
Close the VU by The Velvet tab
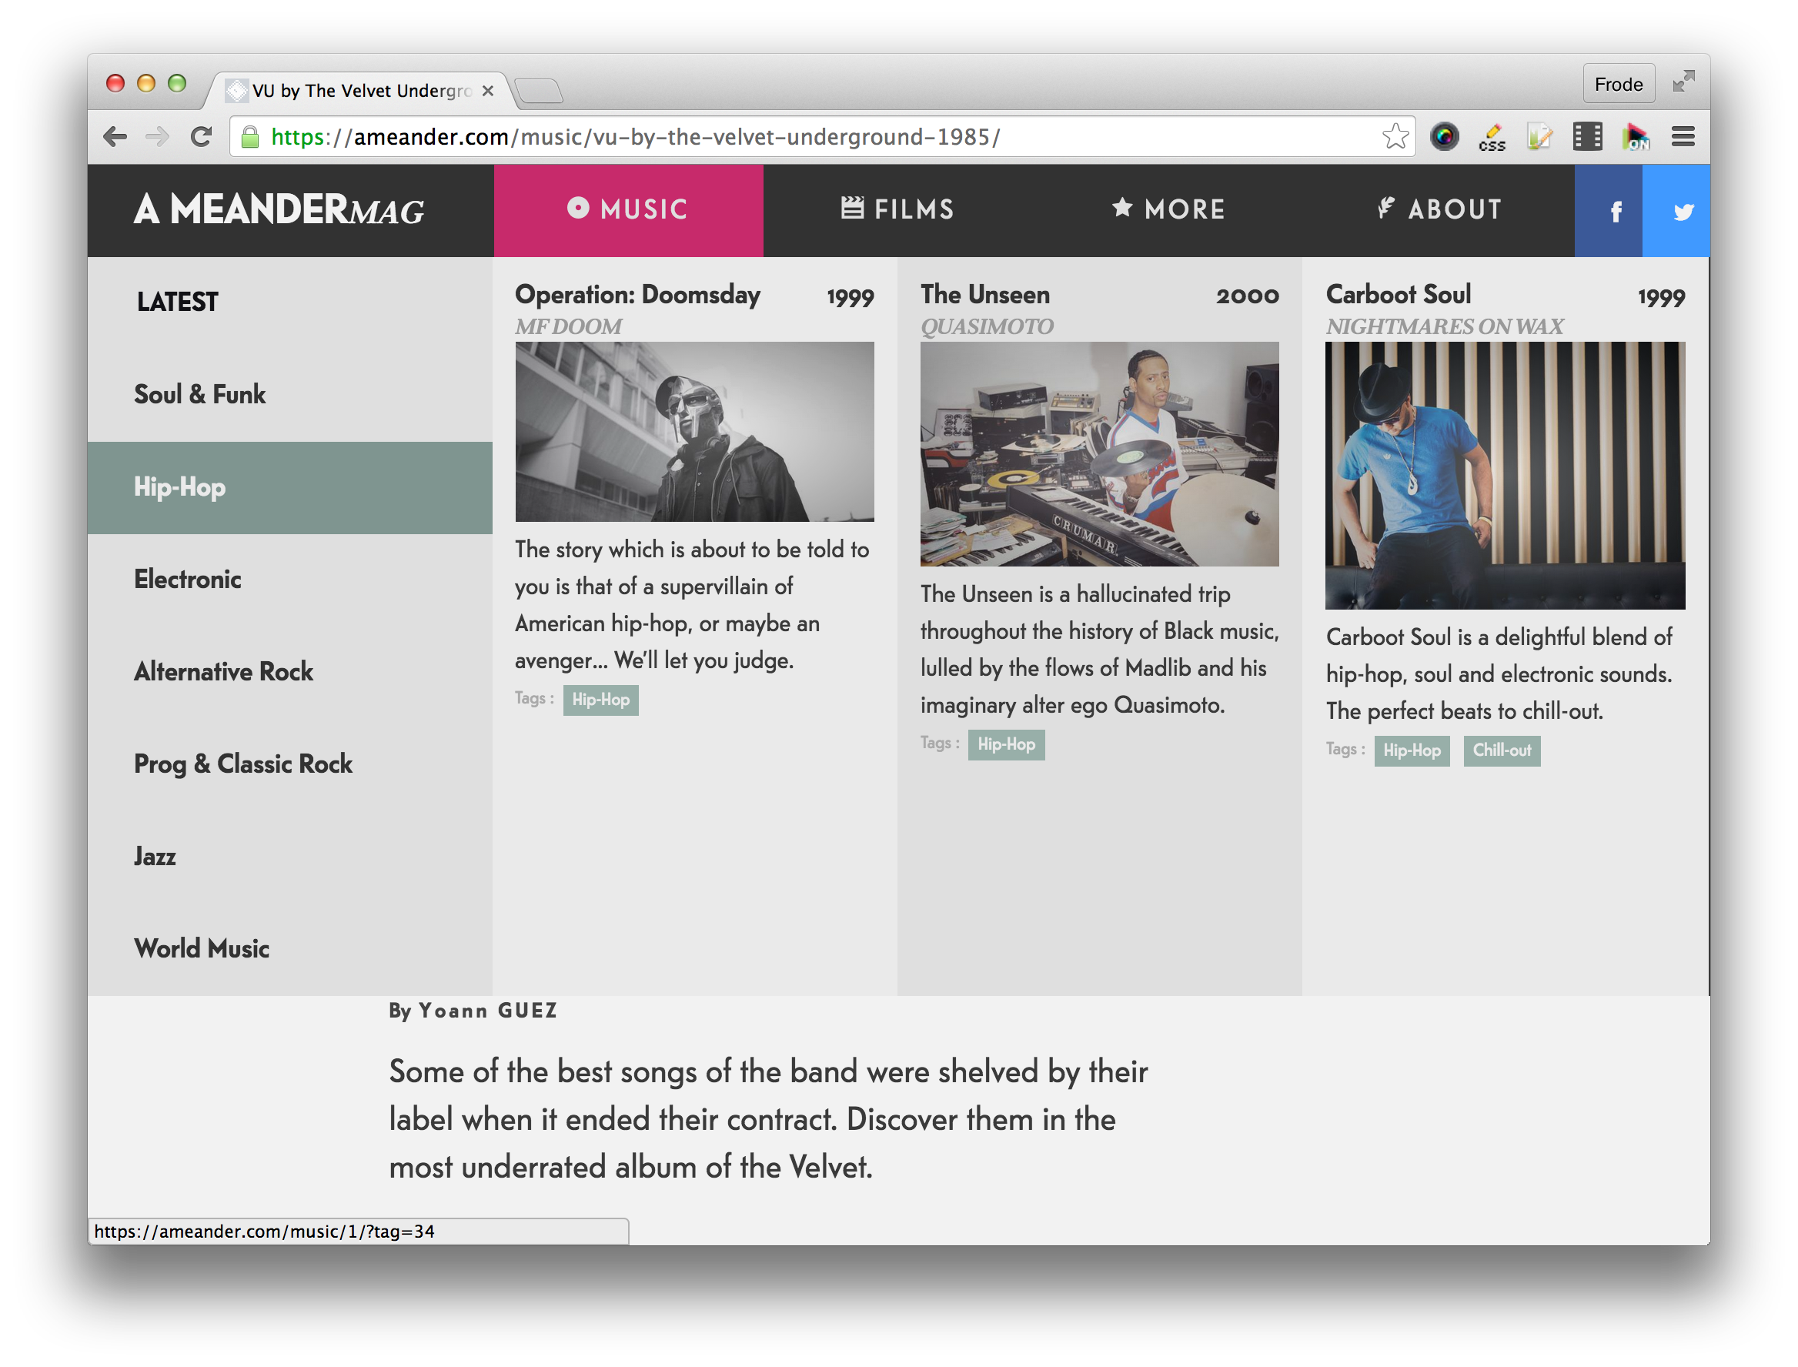[487, 90]
